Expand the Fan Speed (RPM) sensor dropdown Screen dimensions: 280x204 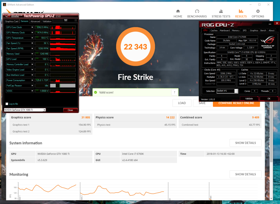(32, 48)
